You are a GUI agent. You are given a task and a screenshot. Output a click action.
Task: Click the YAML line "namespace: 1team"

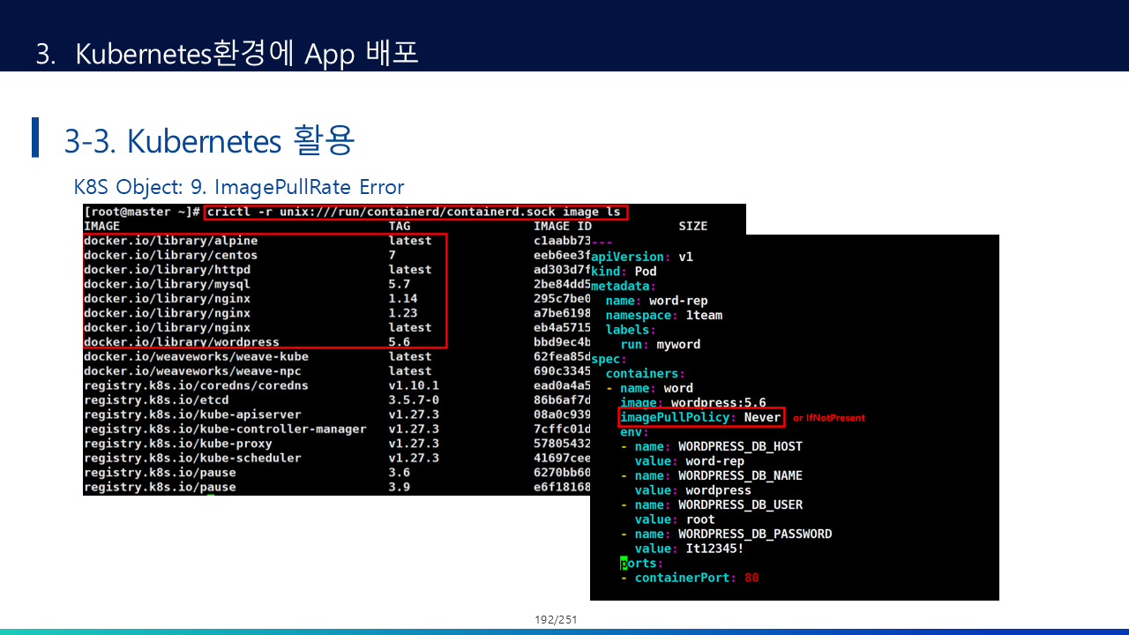coord(664,315)
